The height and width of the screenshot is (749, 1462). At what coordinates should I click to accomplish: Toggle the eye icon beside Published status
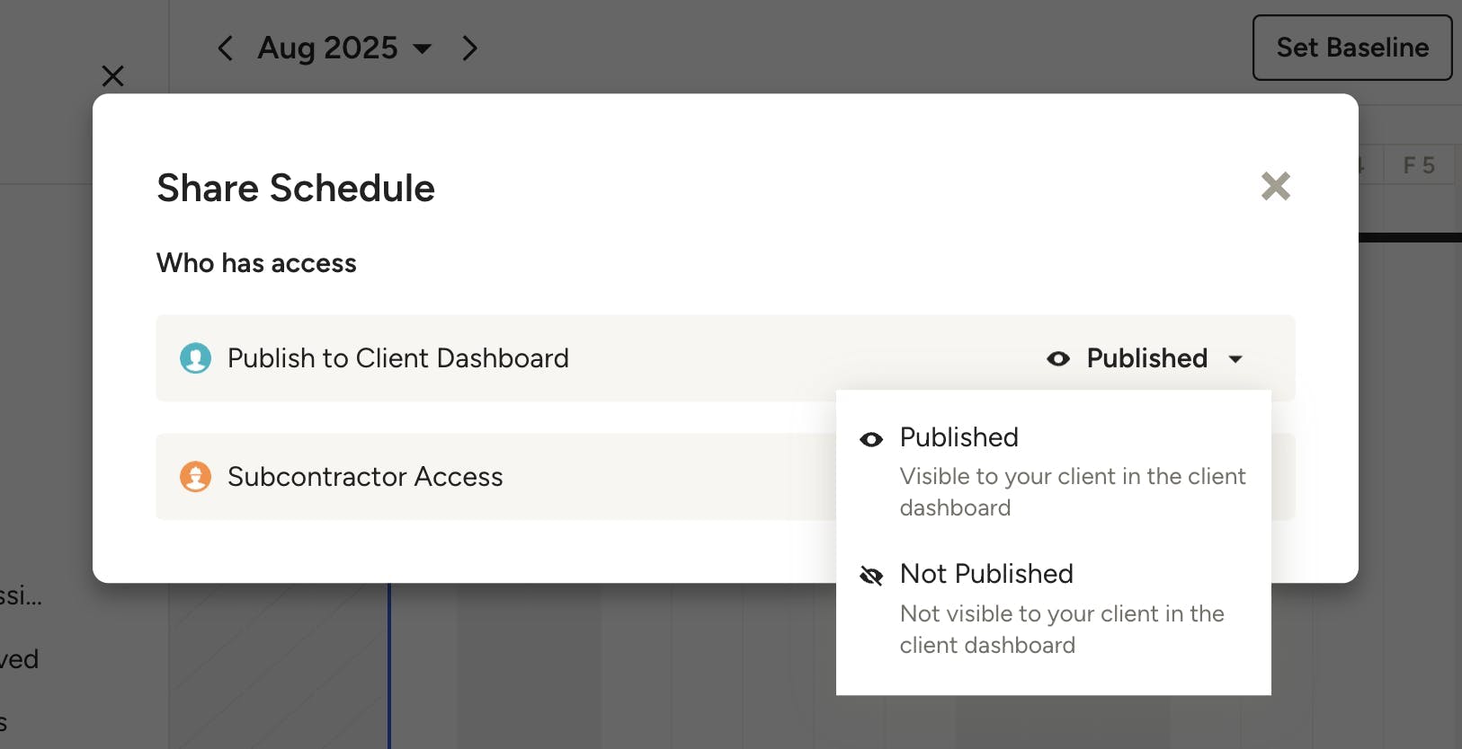point(1058,359)
